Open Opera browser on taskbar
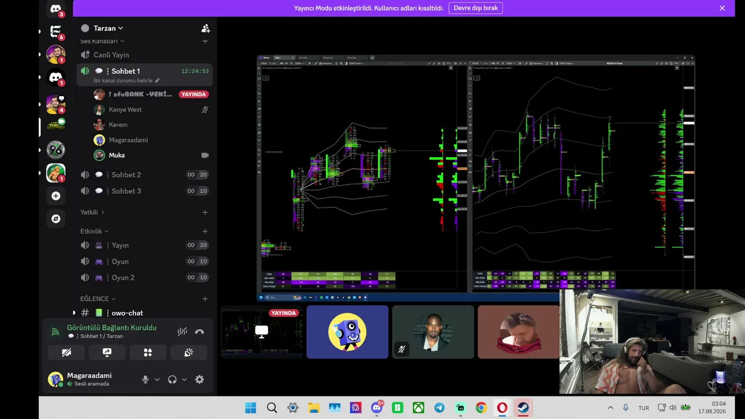Viewport: 745px width, 419px height. pyautogui.click(x=502, y=408)
